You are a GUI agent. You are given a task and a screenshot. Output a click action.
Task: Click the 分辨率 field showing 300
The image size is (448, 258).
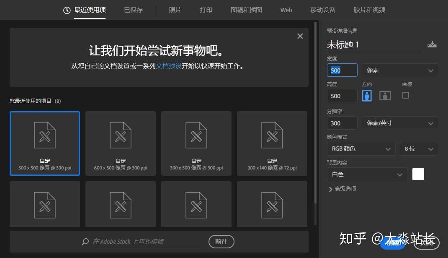[x=342, y=123]
